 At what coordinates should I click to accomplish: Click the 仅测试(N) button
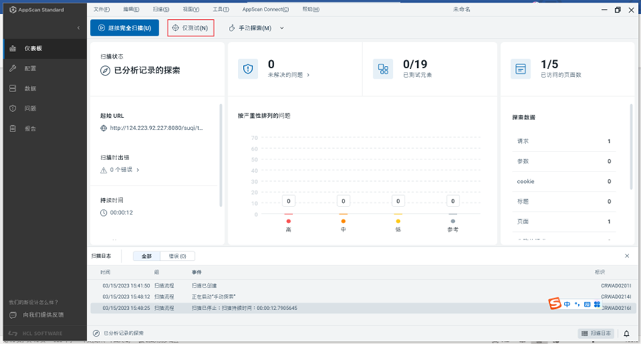[x=190, y=28]
